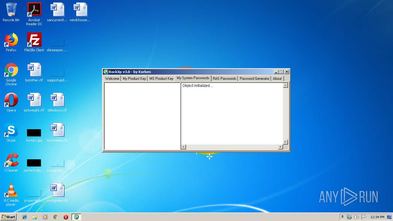Viewport: 393px width, 221px height.
Task: Open the RAS Passwords tab
Action: pyautogui.click(x=224, y=79)
